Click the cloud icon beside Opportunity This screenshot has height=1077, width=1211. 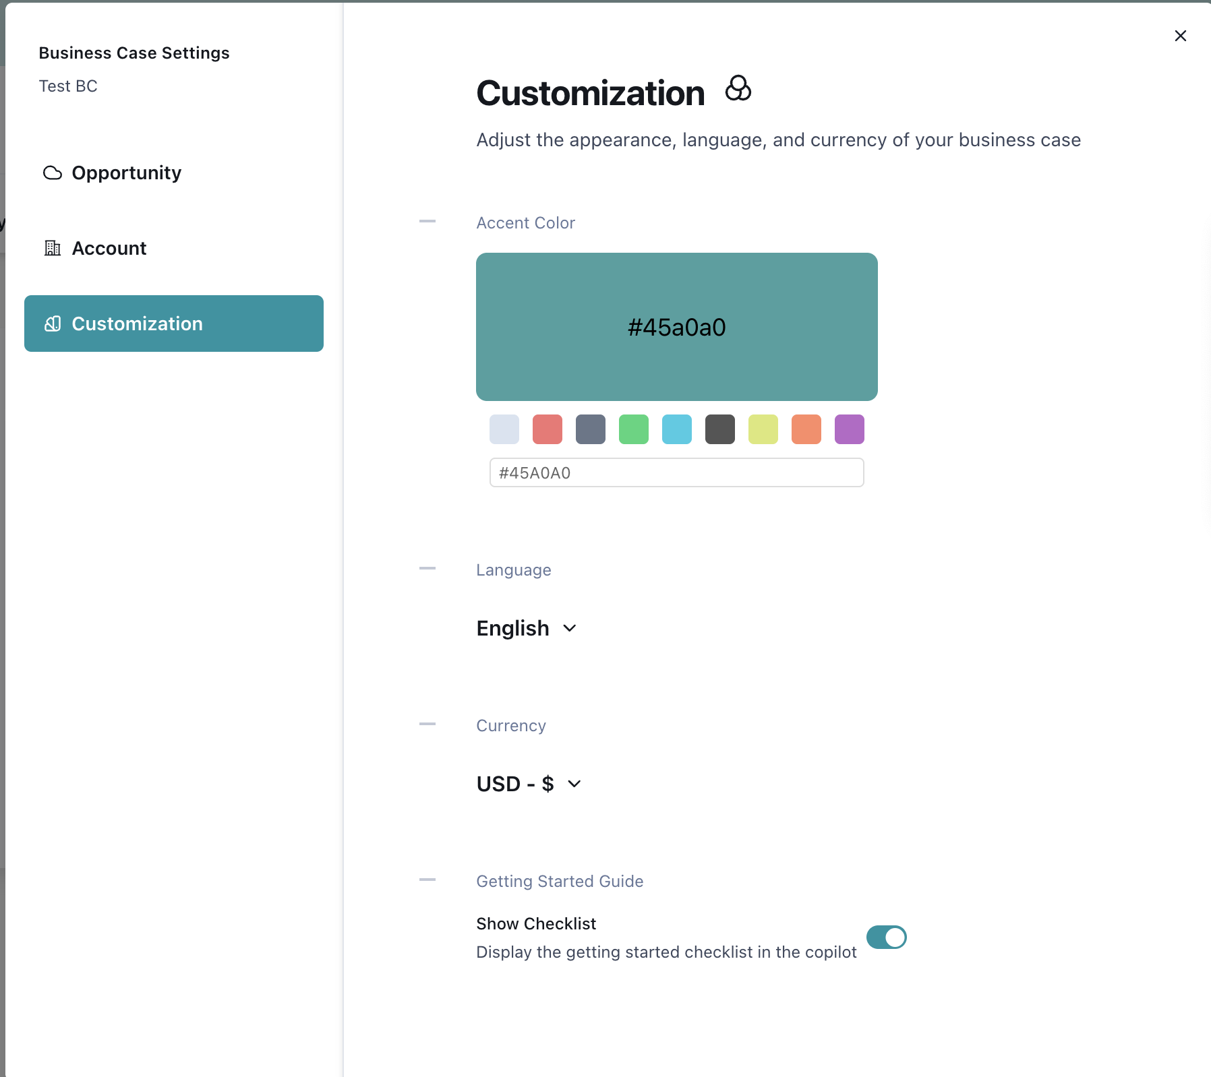pyautogui.click(x=53, y=173)
